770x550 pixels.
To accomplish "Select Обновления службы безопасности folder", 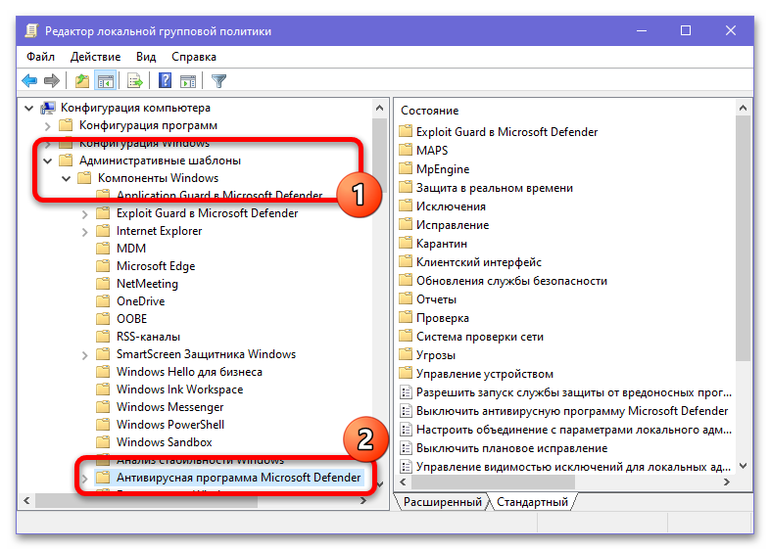I will click(511, 281).
